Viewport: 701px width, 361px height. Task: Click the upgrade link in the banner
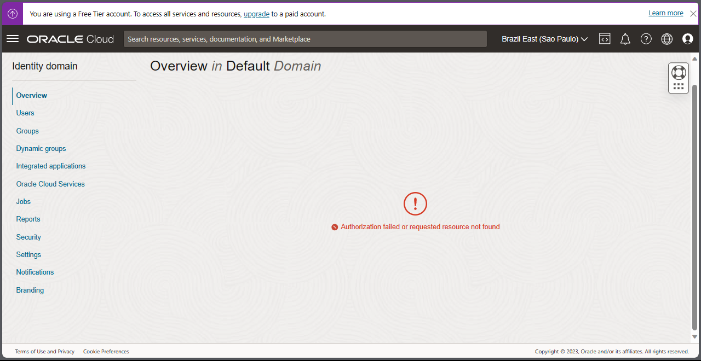(256, 14)
